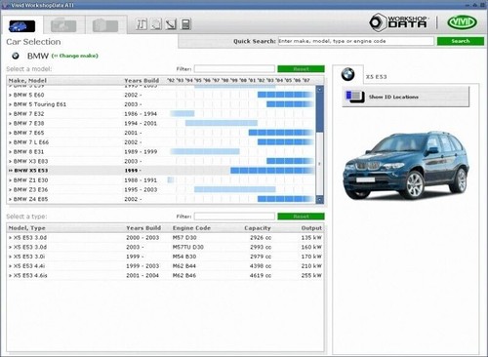Click the model list scrollbar down arrow
This screenshot has width=488, height=357.
[x=319, y=200]
